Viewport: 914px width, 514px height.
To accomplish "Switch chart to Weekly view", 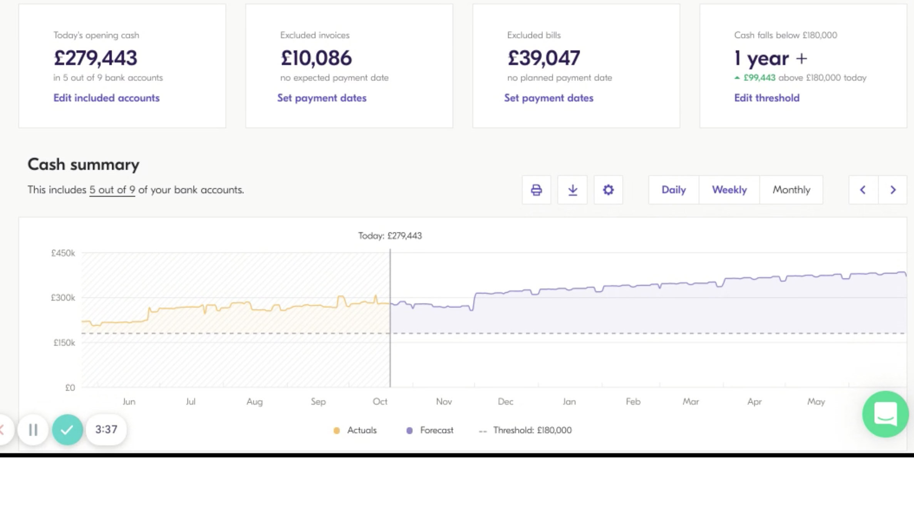I will [729, 190].
